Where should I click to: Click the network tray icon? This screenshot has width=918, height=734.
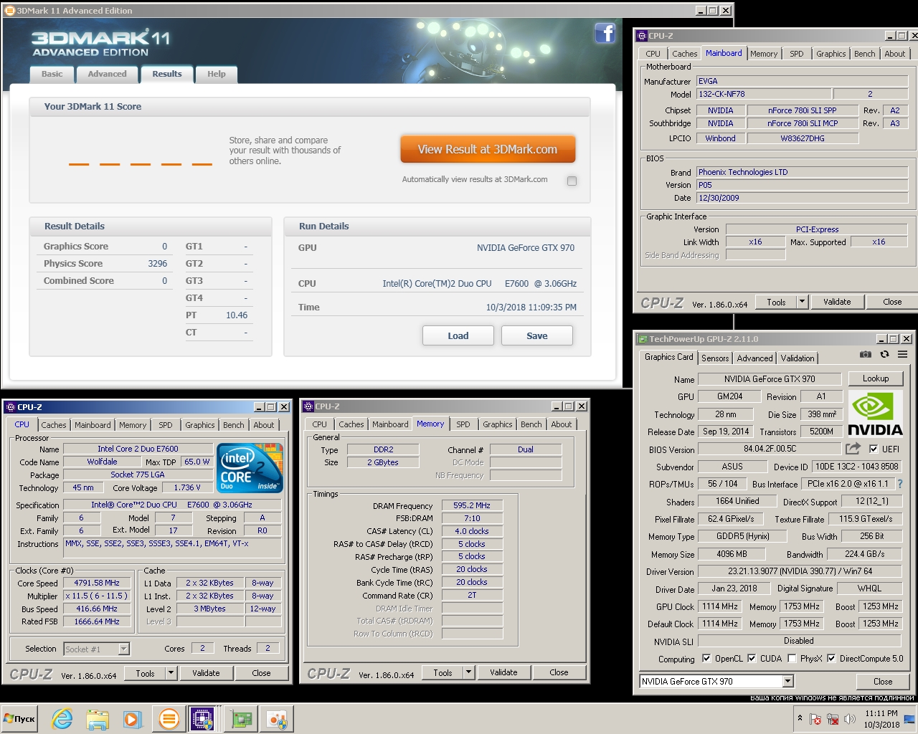(833, 719)
